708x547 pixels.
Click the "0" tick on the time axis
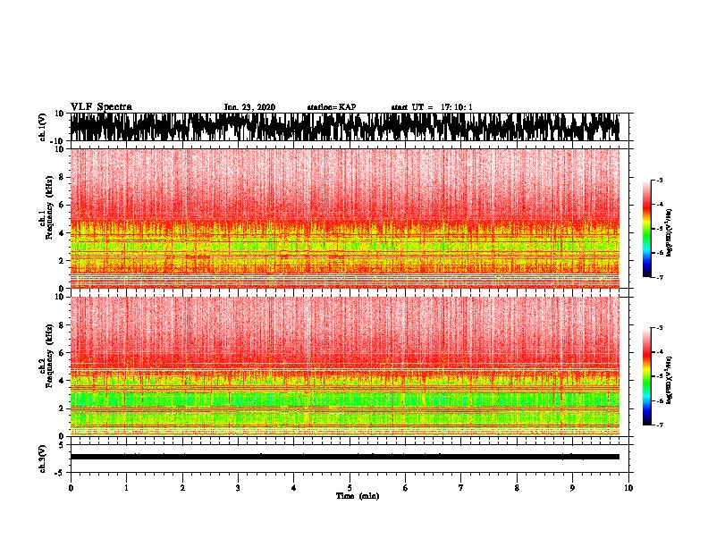(71, 488)
